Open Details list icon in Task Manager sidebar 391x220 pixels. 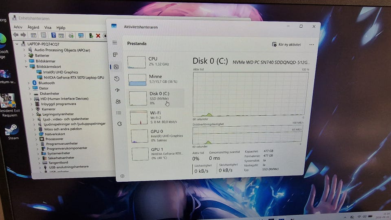pos(119,113)
